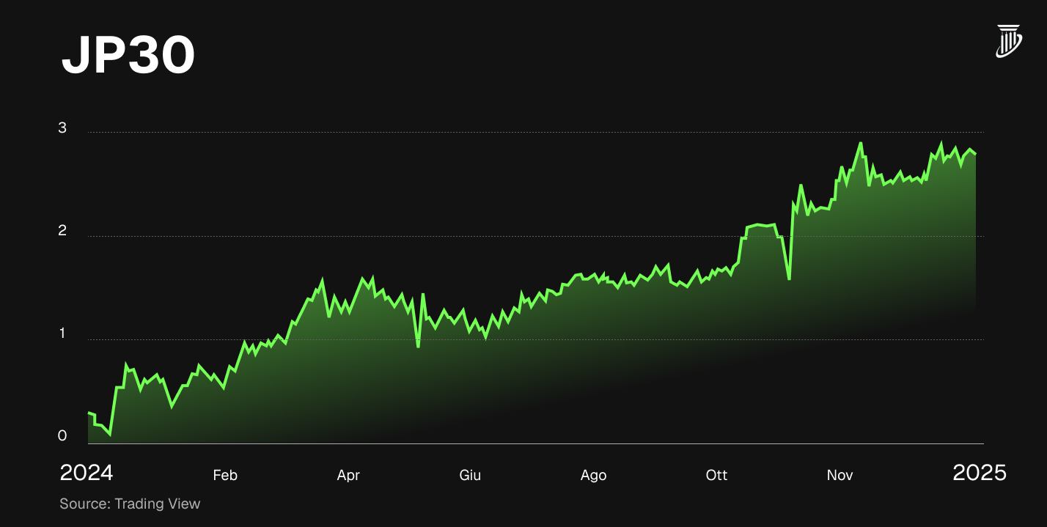Click the y-axis value 2

[62, 230]
